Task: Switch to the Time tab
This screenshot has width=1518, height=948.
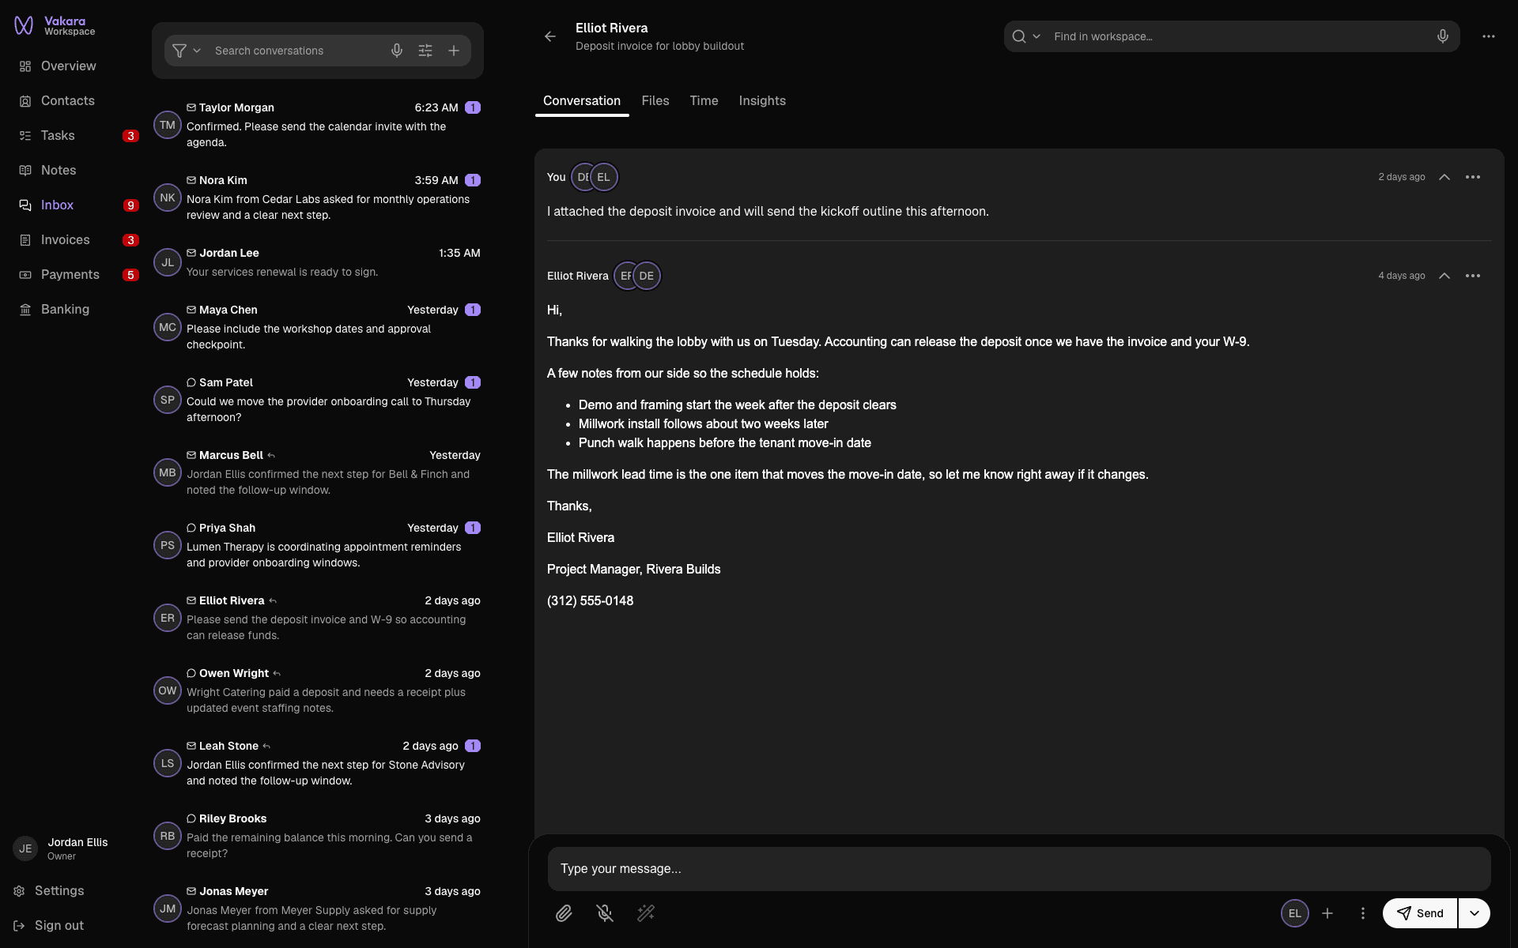Action: click(x=704, y=101)
